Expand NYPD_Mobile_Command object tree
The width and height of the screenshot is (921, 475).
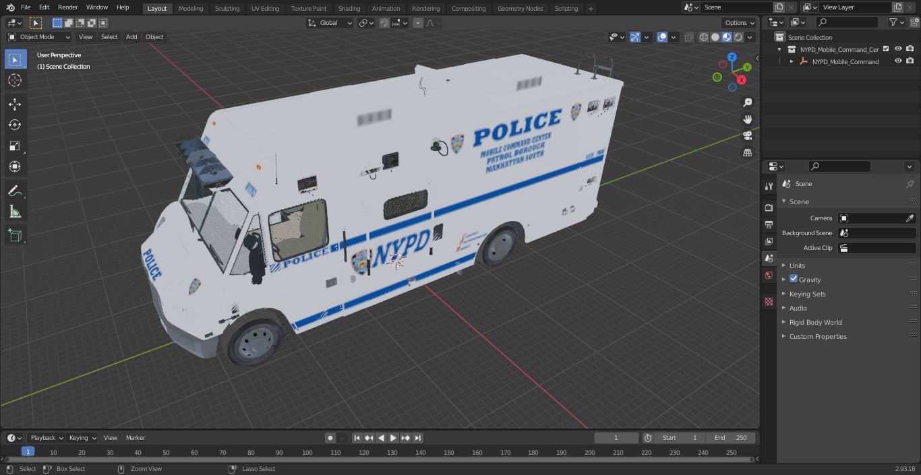pos(792,61)
